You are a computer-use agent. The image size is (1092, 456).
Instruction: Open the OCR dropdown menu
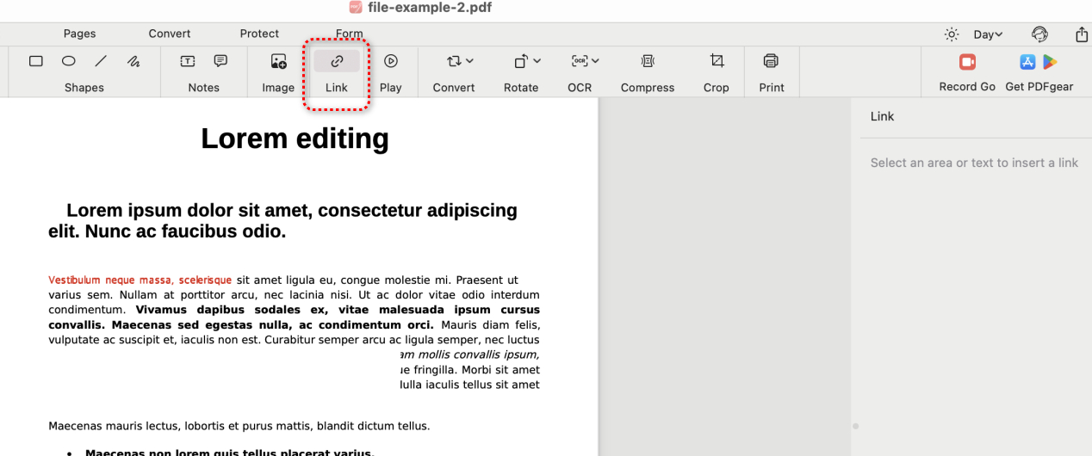[595, 61]
